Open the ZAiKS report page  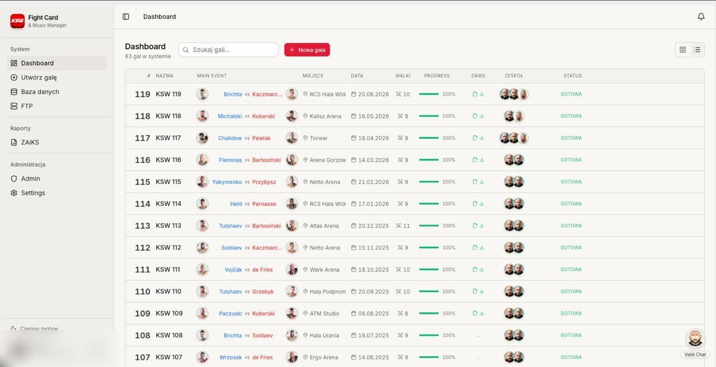click(x=56, y=142)
